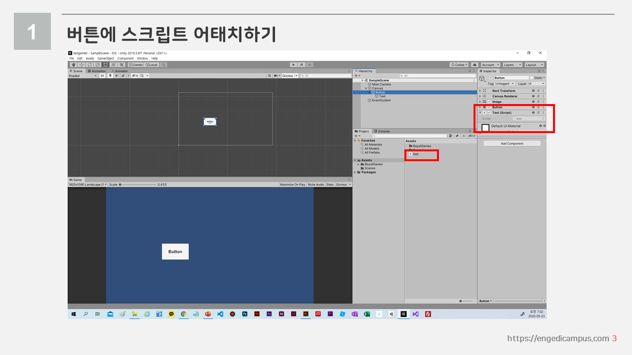This screenshot has height=355, width=632.
Task: Click Search by Type icon in Project
Action: click(x=451, y=136)
